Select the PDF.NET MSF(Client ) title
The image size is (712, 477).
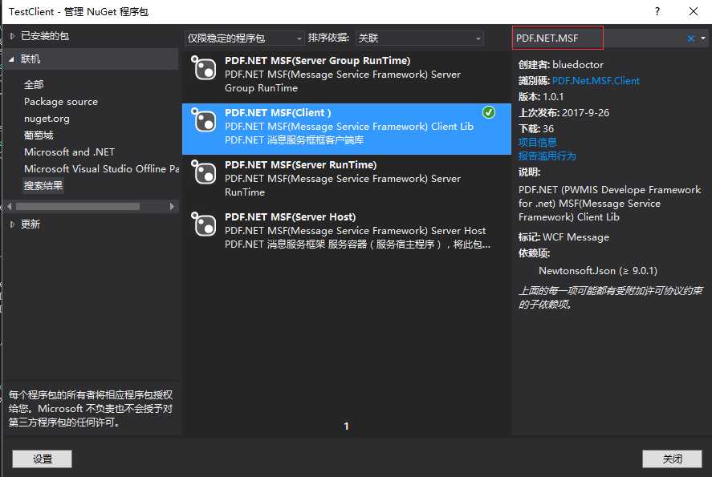click(x=278, y=113)
